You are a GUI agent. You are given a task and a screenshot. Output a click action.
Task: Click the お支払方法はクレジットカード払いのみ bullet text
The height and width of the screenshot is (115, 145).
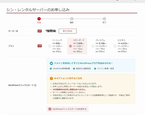(75, 84)
